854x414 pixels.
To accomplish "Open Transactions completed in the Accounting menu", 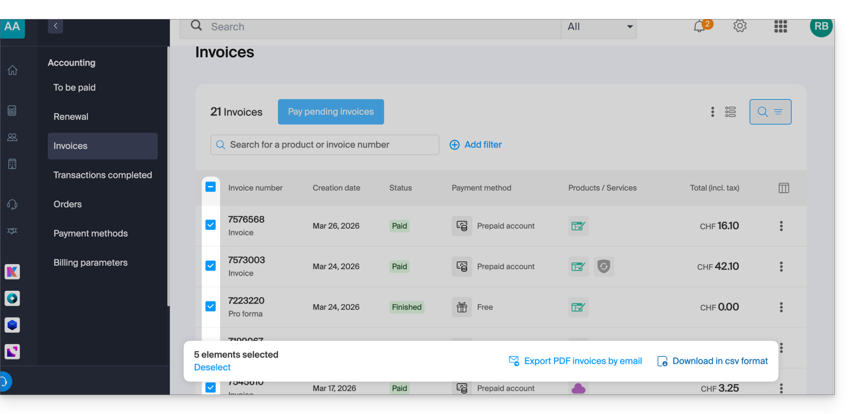I will [x=102, y=175].
